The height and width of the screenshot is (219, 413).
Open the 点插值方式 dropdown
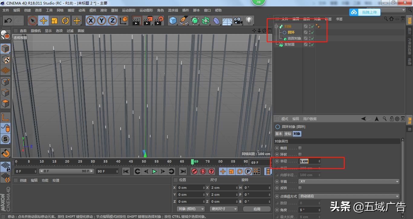(349, 196)
